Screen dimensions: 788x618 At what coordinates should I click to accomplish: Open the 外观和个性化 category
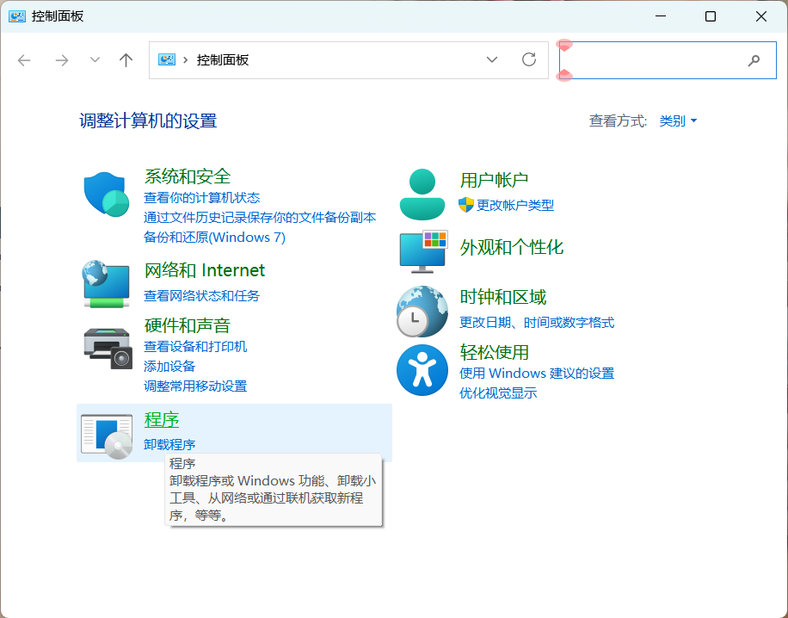(x=511, y=247)
